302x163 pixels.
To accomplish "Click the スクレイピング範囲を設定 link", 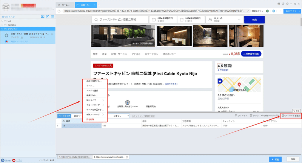I will 143,116.
